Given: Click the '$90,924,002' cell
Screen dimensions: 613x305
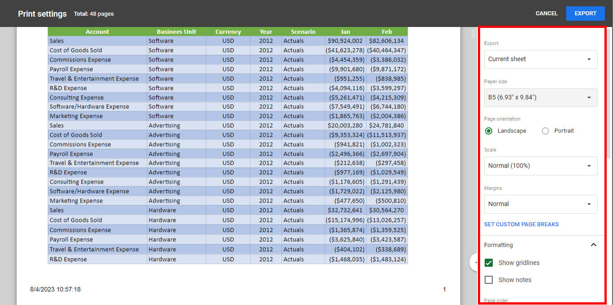Looking at the screenshot, I should pyautogui.click(x=345, y=41).
